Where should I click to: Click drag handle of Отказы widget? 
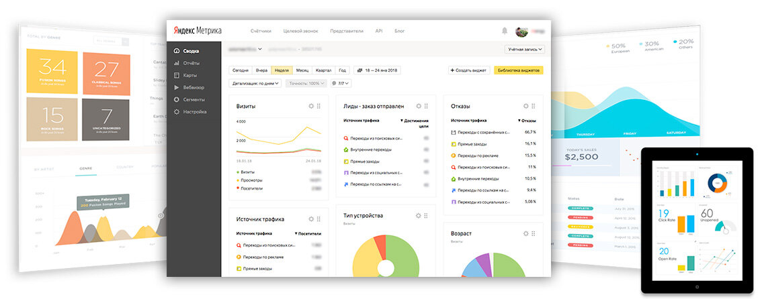click(x=534, y=106)
